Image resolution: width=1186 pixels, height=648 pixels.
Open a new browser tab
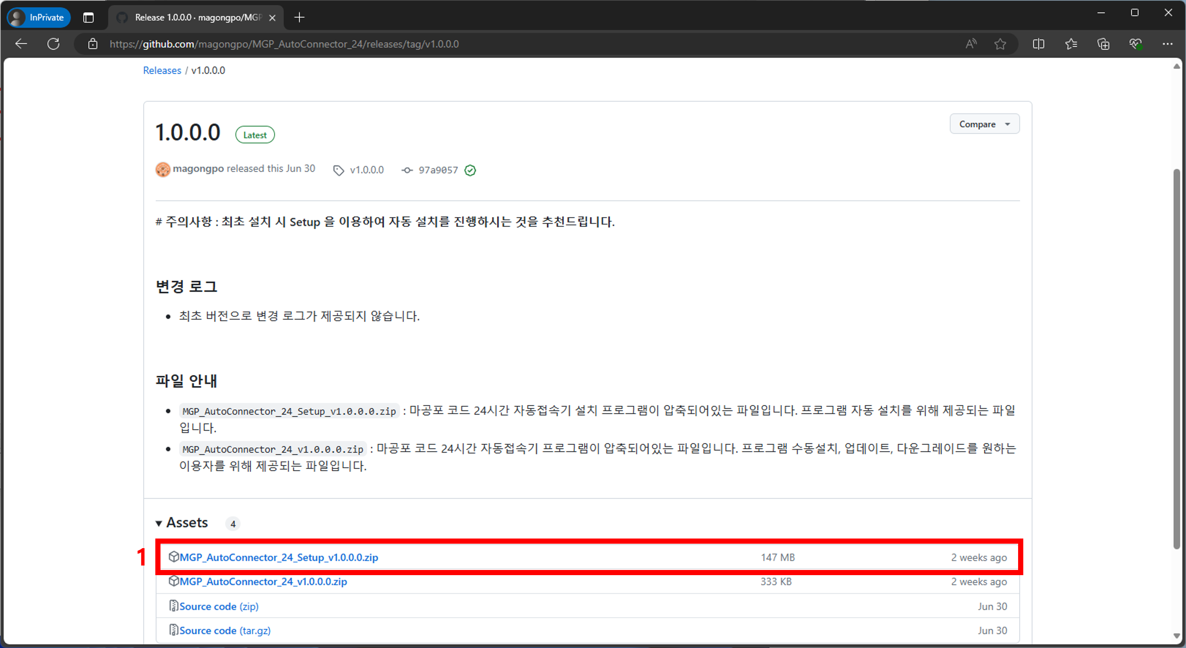tap(299, 17)
